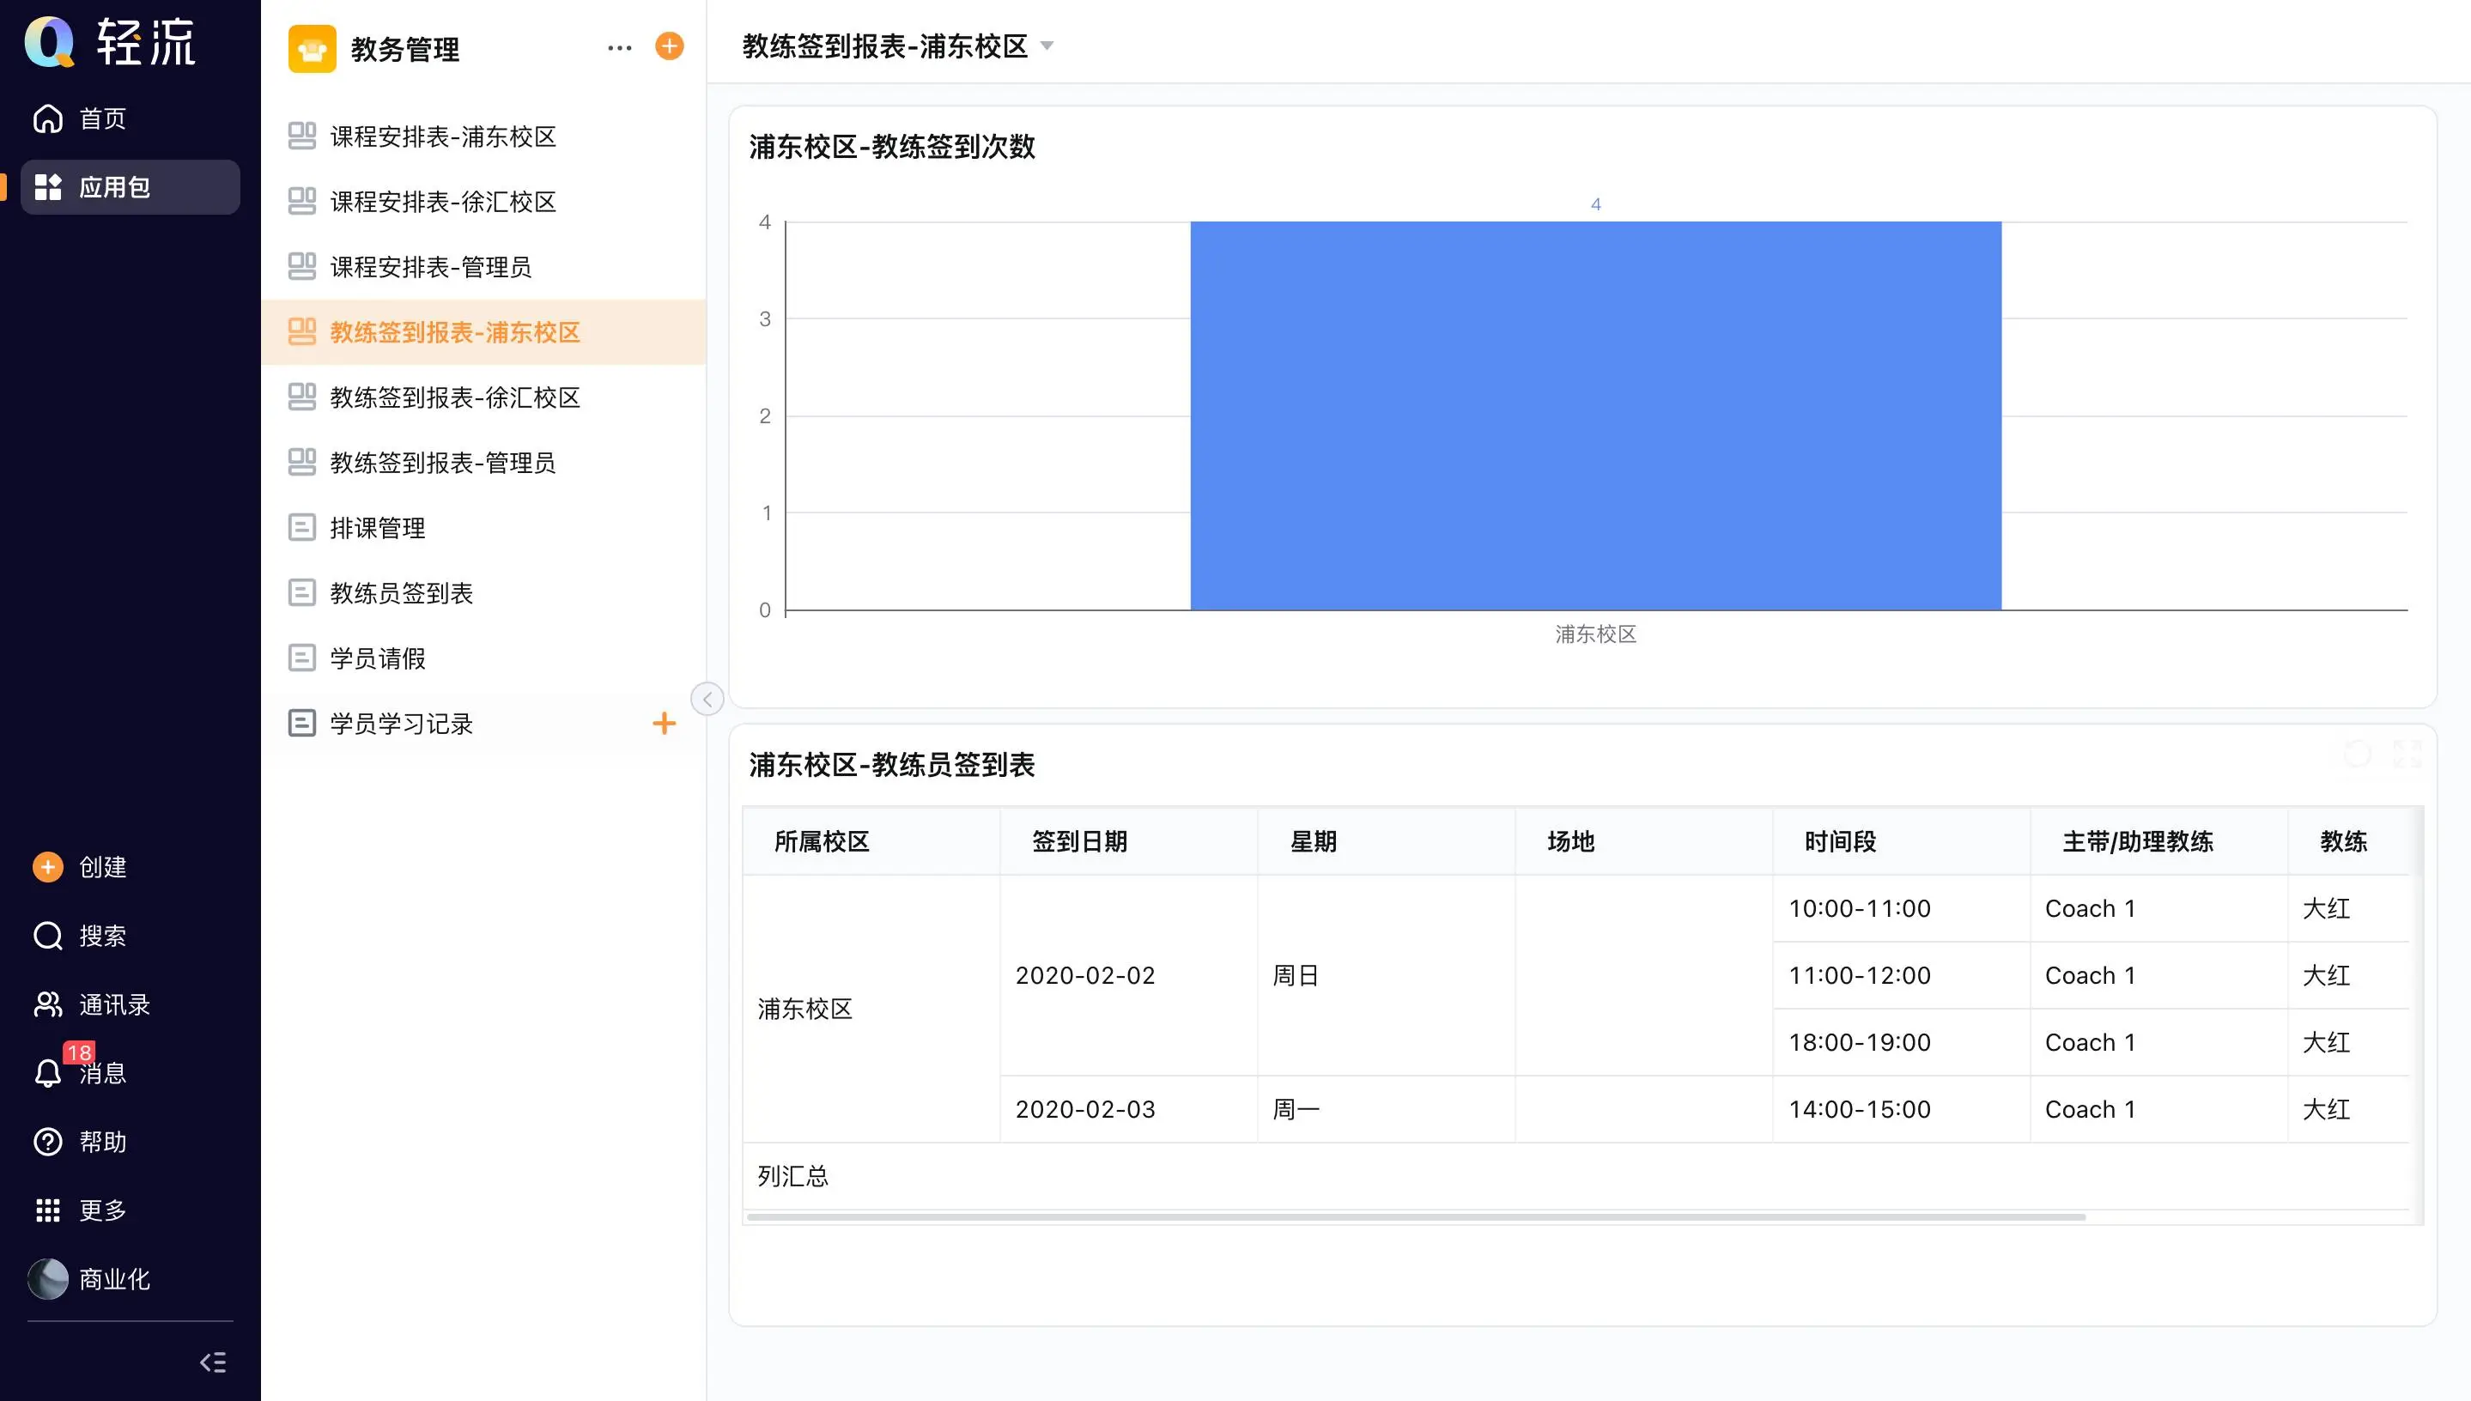Collapse the 教务管理 panel with arrow
2471x1401 pixels.
click(707, 699)
